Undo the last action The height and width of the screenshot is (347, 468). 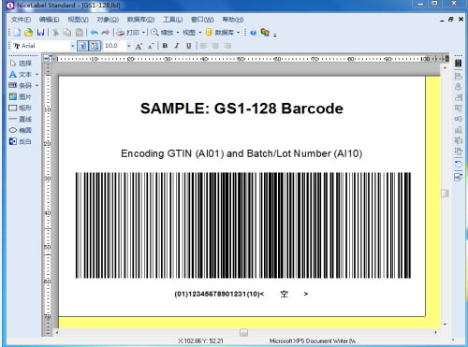click(x=95, y=33)
